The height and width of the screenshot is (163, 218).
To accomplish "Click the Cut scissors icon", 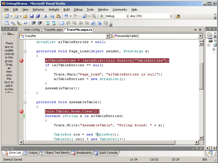I will 46,16.
